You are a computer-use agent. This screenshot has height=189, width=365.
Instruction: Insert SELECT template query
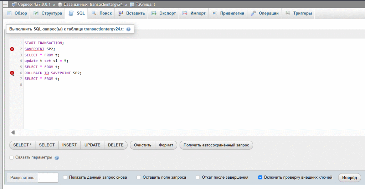(47, 145)
